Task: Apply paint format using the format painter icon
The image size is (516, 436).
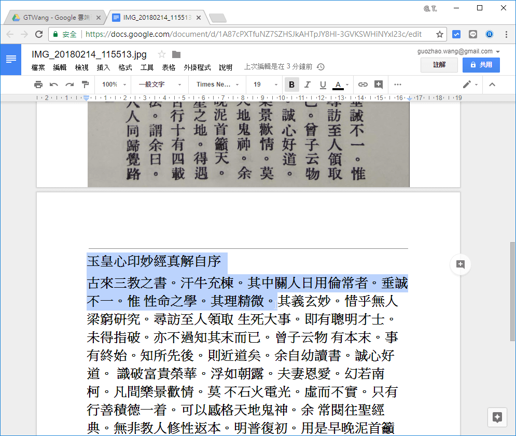Action: point(85,84)
